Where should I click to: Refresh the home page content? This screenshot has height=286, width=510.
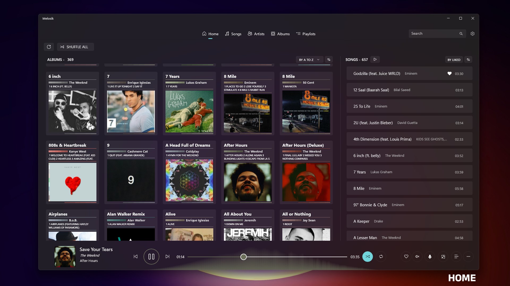[49, 47]
